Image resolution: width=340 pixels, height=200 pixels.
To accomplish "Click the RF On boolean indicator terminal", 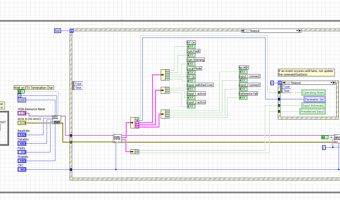I will pos(191,47).
